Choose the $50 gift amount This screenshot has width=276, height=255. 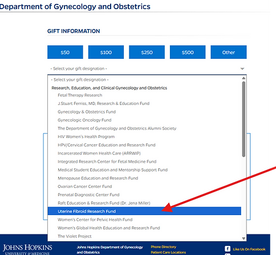pos(65,52)
